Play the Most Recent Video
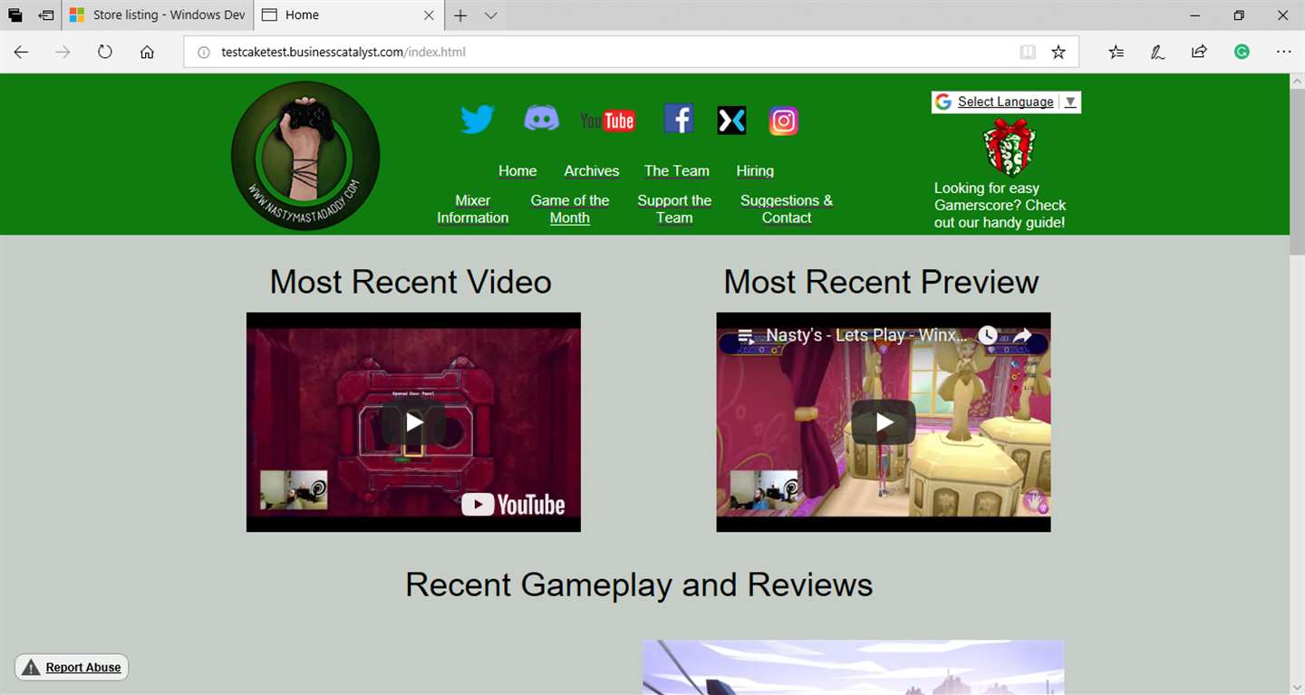The width and height of the screenshot is (1305, 695). [x=413, y=422]
